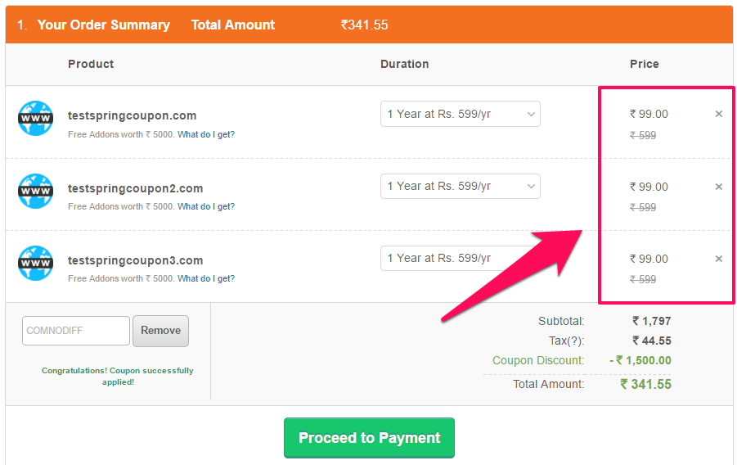Viewport: 737px width, 465px height.
Task: Open 'What do I get?' under testspringcoupon.com
Action: 206,134
